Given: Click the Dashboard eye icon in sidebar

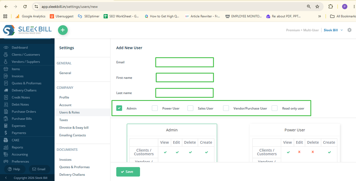Looking at the screenshot, I should tap(6, 47).
